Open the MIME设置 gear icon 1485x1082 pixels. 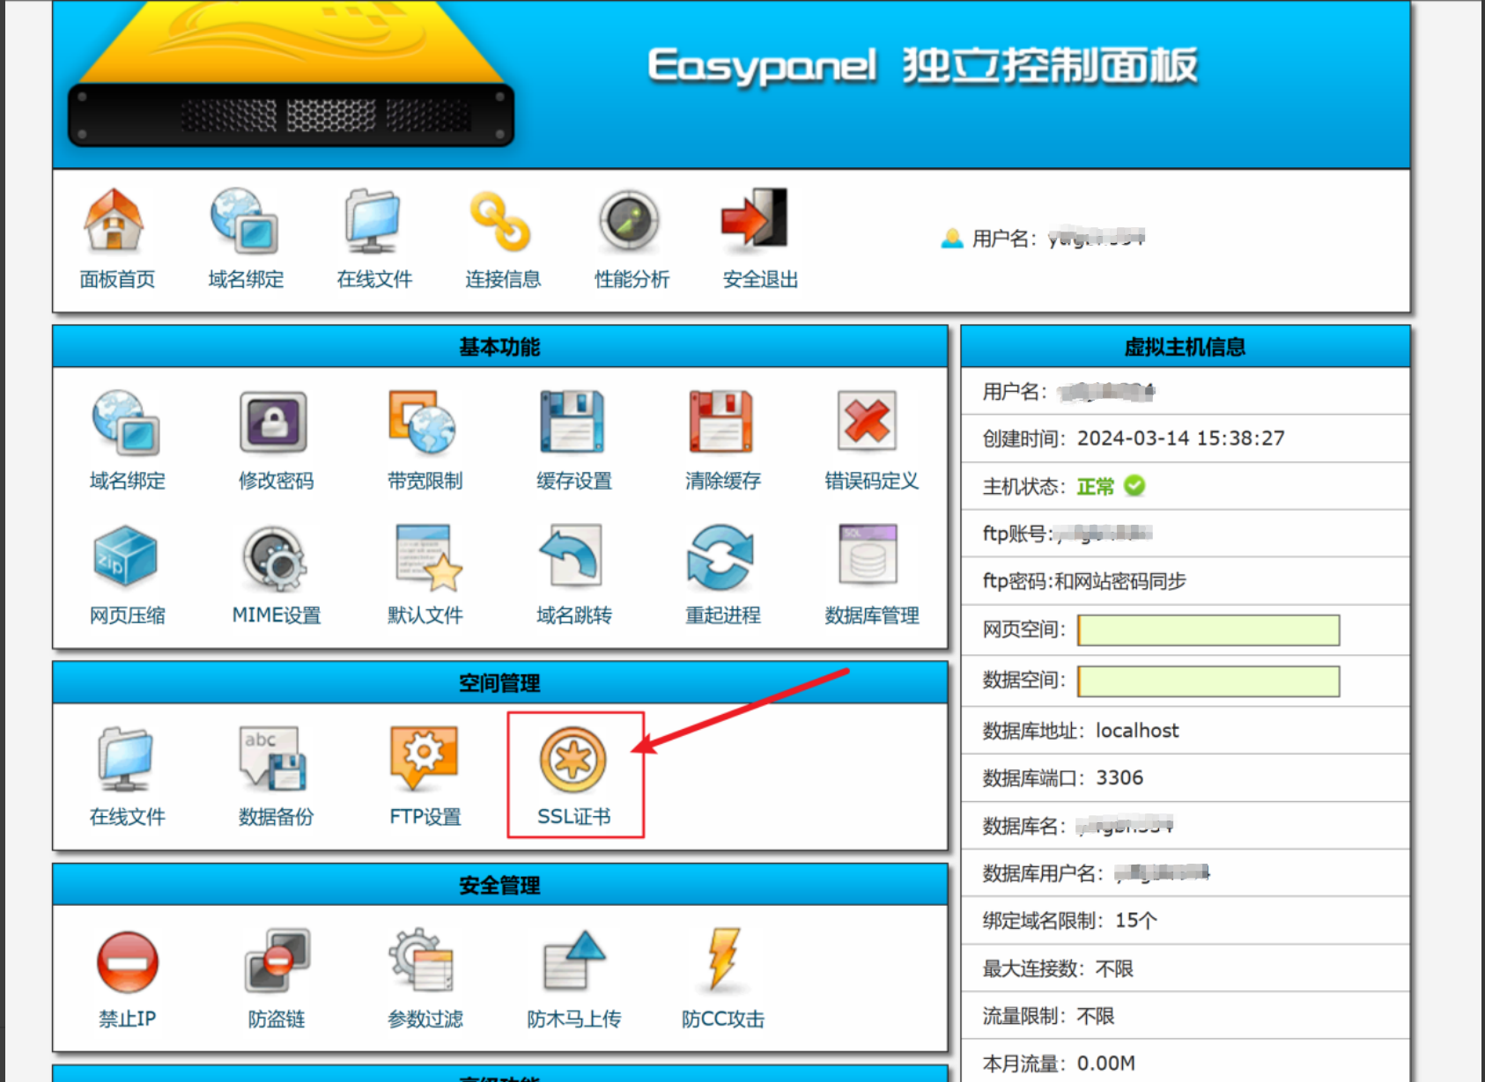[x=274, y=557]
